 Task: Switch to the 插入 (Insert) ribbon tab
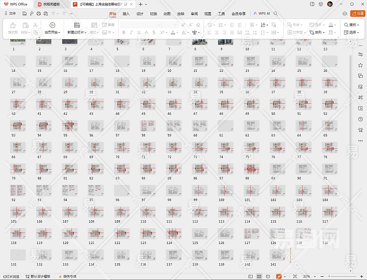(x=126, y=14)
